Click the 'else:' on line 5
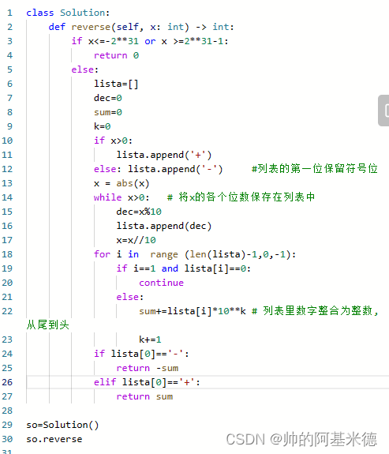Screen dimensions: 389x454 click(x=85, y=69)
